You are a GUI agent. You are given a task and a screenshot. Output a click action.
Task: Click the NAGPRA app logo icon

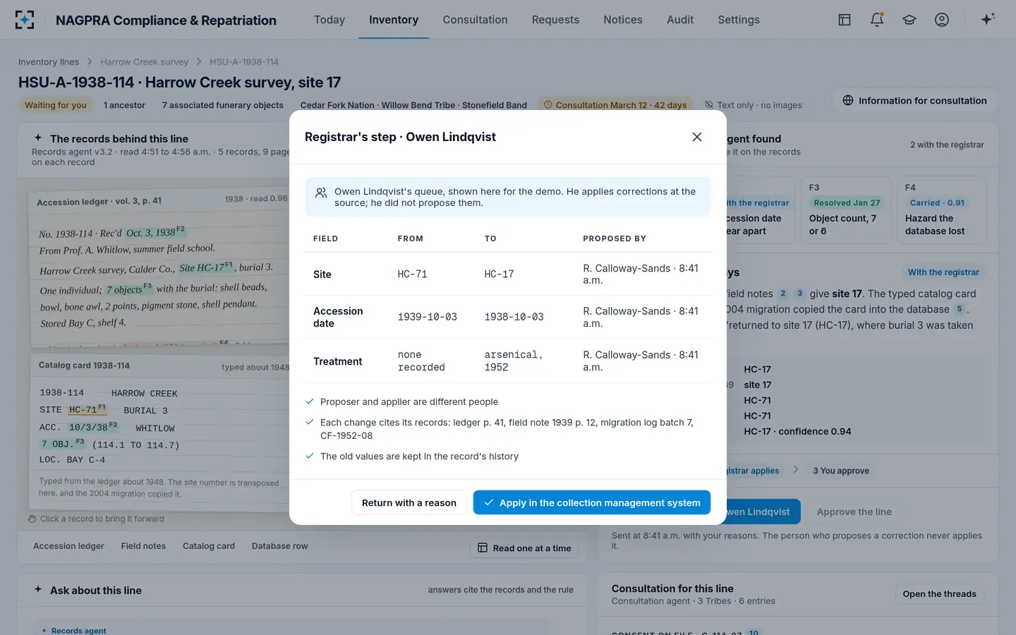[25, 20]
